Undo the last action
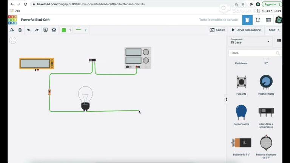 [29, 30]
